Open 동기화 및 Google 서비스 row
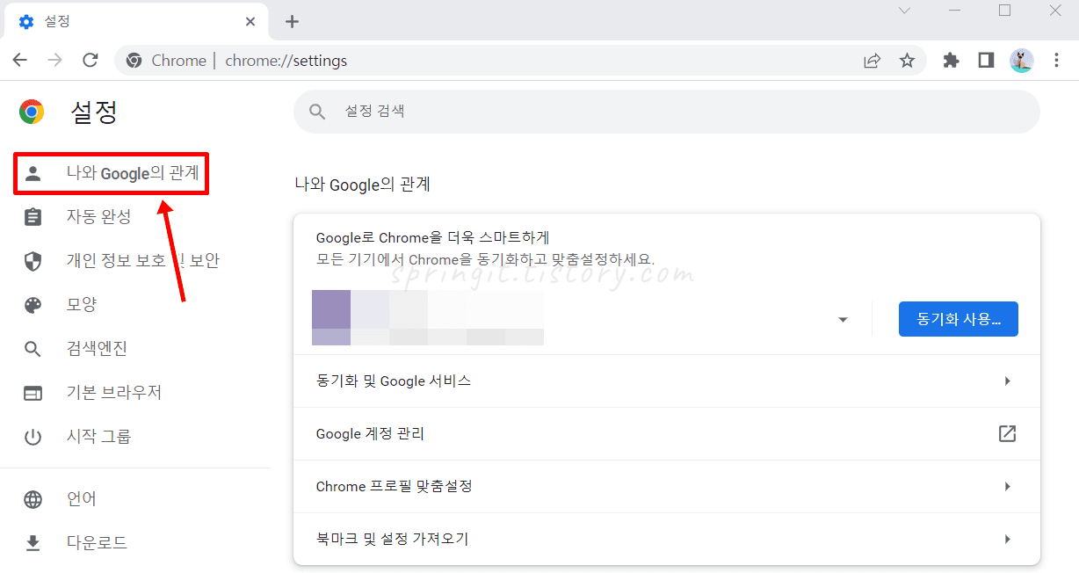 coord(666,381)
